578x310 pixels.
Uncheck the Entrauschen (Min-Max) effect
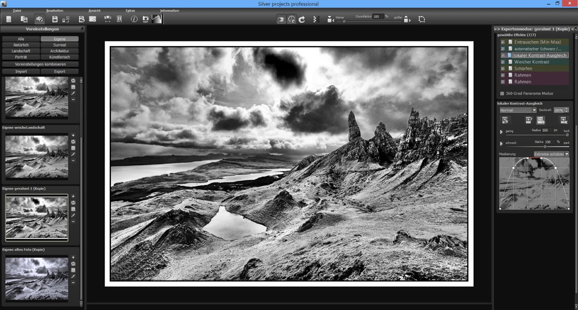click(502, 42)
